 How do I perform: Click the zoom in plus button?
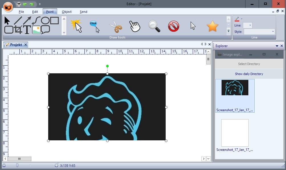(56, 165)
